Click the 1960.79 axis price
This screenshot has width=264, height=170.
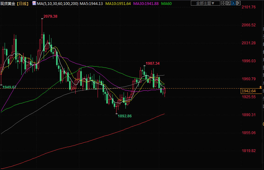(249, 79)
